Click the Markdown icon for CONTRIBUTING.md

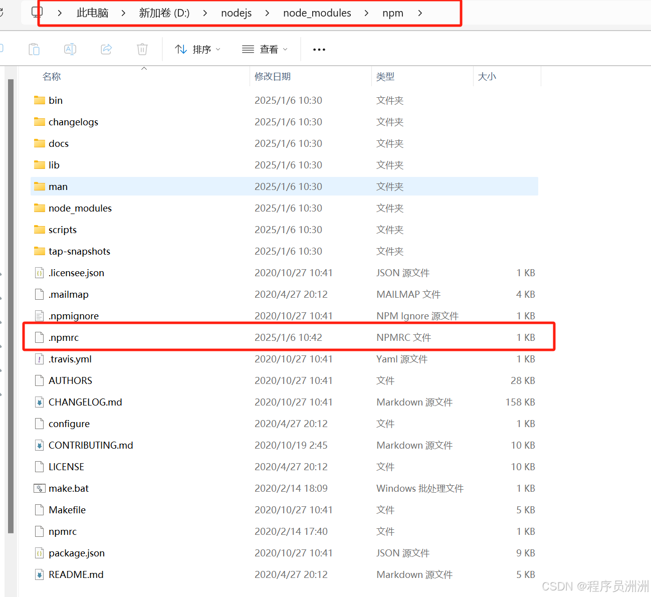[x=39, y=445]
